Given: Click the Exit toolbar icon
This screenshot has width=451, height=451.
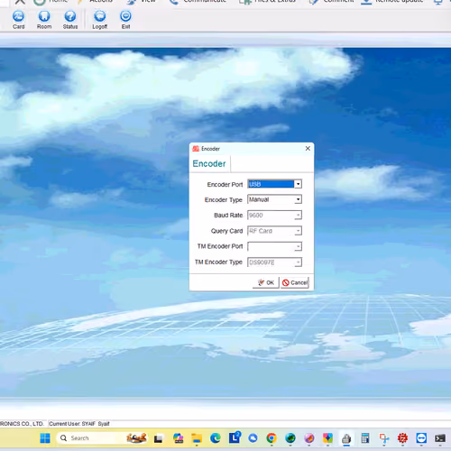Looking at the screenshot, I should (x=125, y=20).
